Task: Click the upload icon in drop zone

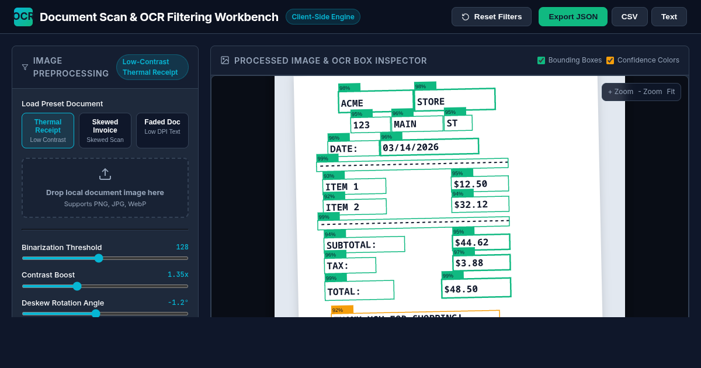Action: pyautogui.click(x=105, y=174)
